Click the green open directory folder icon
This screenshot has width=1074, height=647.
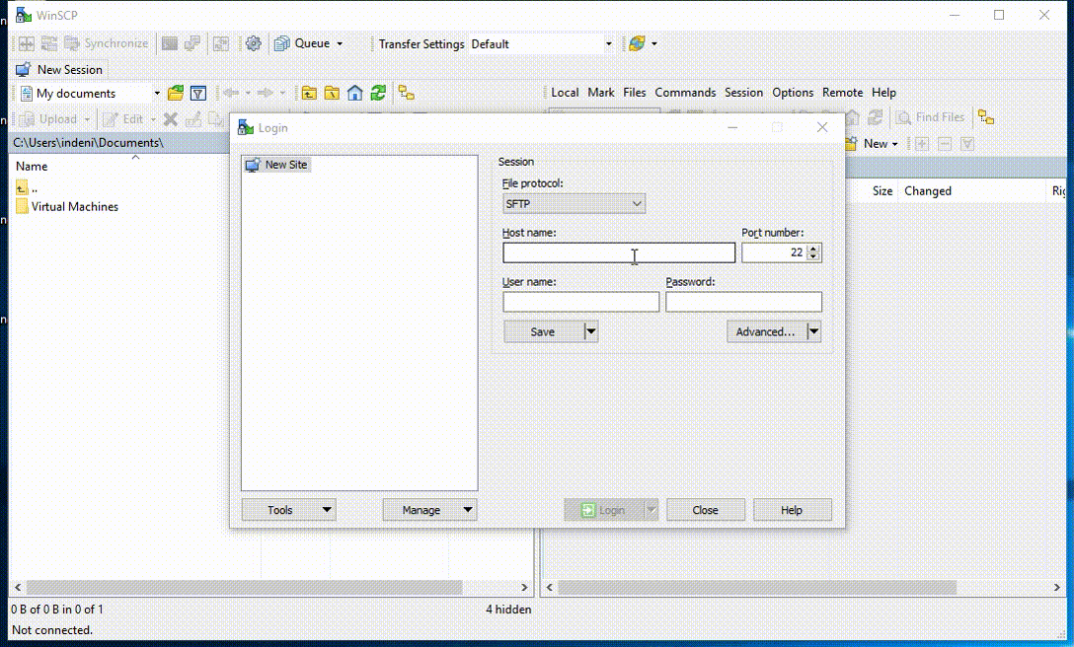click(x=176, y=93)
